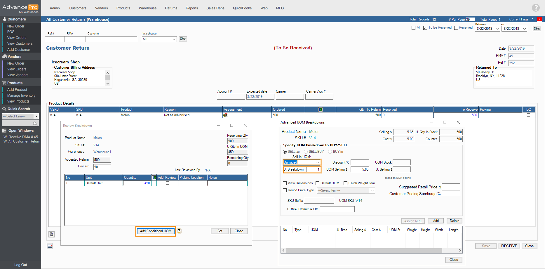The width and height of the screenshot is (545, 269).
Task: Click the RECEIVE button
Action: point(509,246)
